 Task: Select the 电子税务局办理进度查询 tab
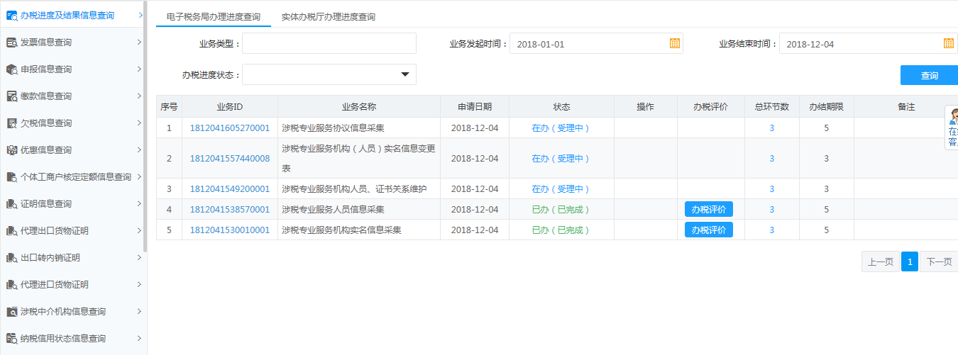(x=213, y=16)
